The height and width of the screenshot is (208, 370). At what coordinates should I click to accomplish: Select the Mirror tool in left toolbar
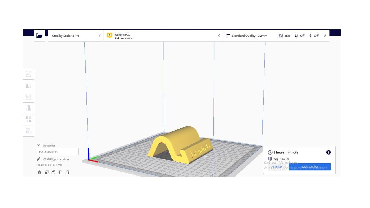pos(28,108)
